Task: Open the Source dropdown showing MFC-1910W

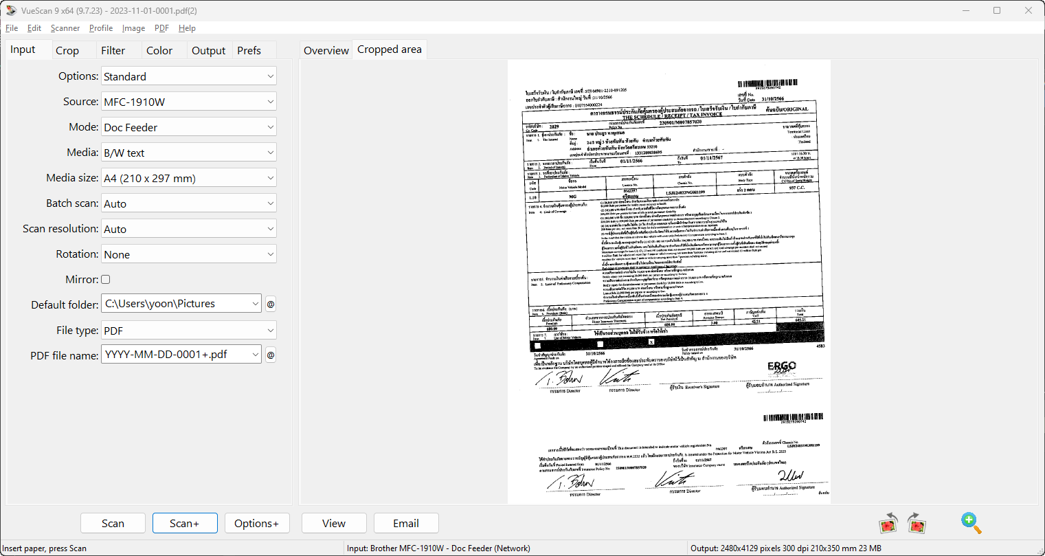Action: click(x=189, y=102)
